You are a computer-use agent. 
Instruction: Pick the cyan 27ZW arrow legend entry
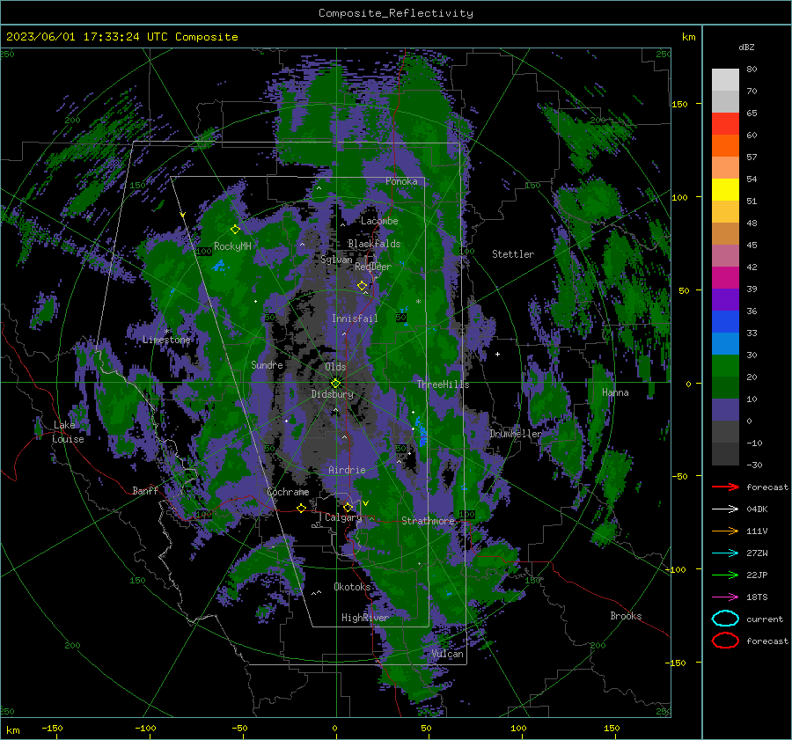pyautogui.click(x=725, y=553)
